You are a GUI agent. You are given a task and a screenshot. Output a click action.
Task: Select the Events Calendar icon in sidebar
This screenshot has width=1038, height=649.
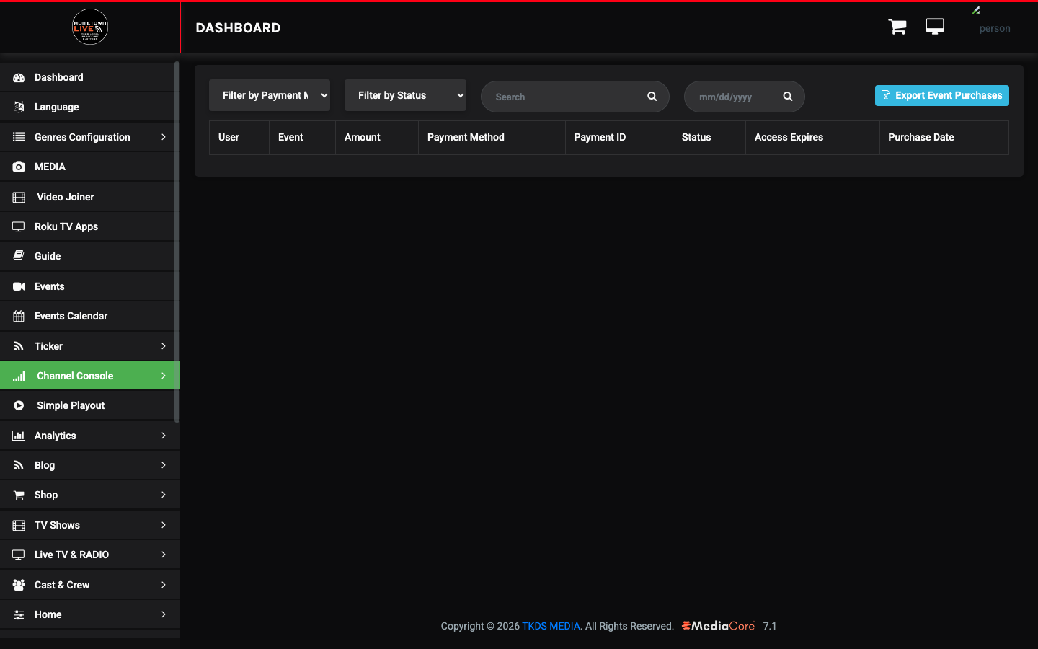[19, 316]
